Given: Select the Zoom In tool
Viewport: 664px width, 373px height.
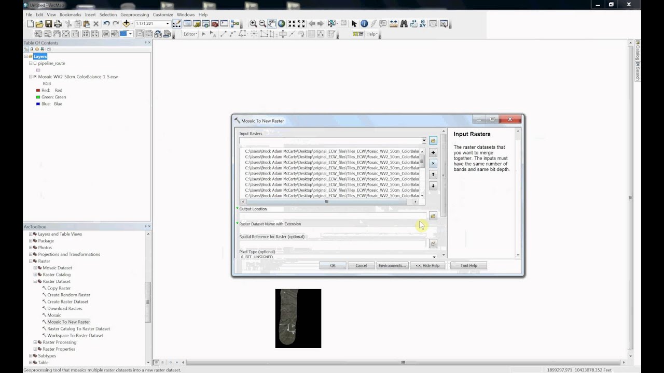Looking at the screenshot, I should pos(253,24).
